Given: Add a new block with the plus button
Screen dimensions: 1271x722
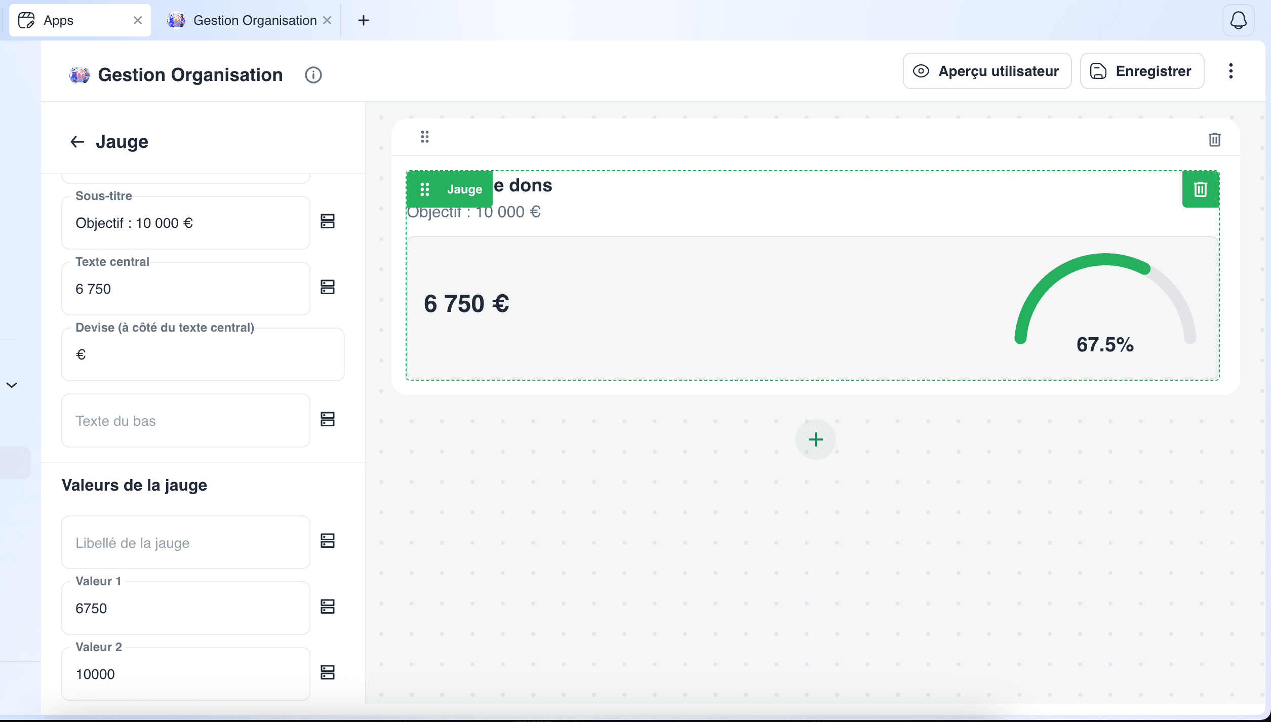Looking at the screenshot, I should point(816,439).
